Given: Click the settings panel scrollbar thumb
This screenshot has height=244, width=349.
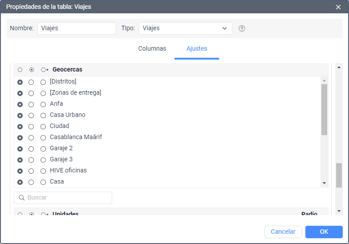Looking at the screenshot, I should [339, 175].
